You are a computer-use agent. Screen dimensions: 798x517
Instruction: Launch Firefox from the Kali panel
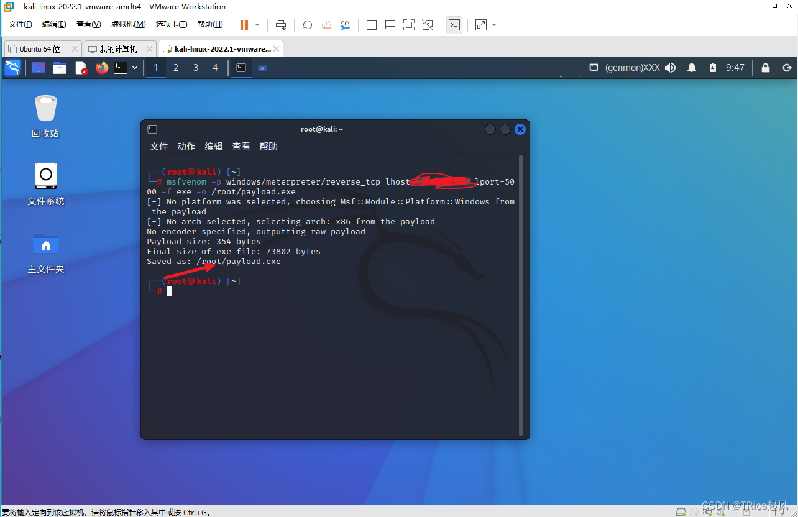102,68
